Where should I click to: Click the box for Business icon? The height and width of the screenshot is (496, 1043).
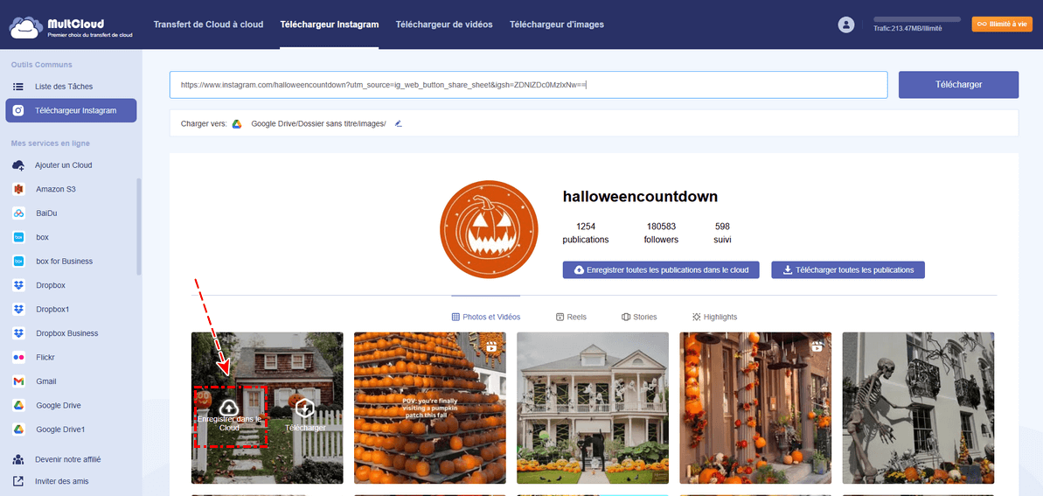point(18,261)
